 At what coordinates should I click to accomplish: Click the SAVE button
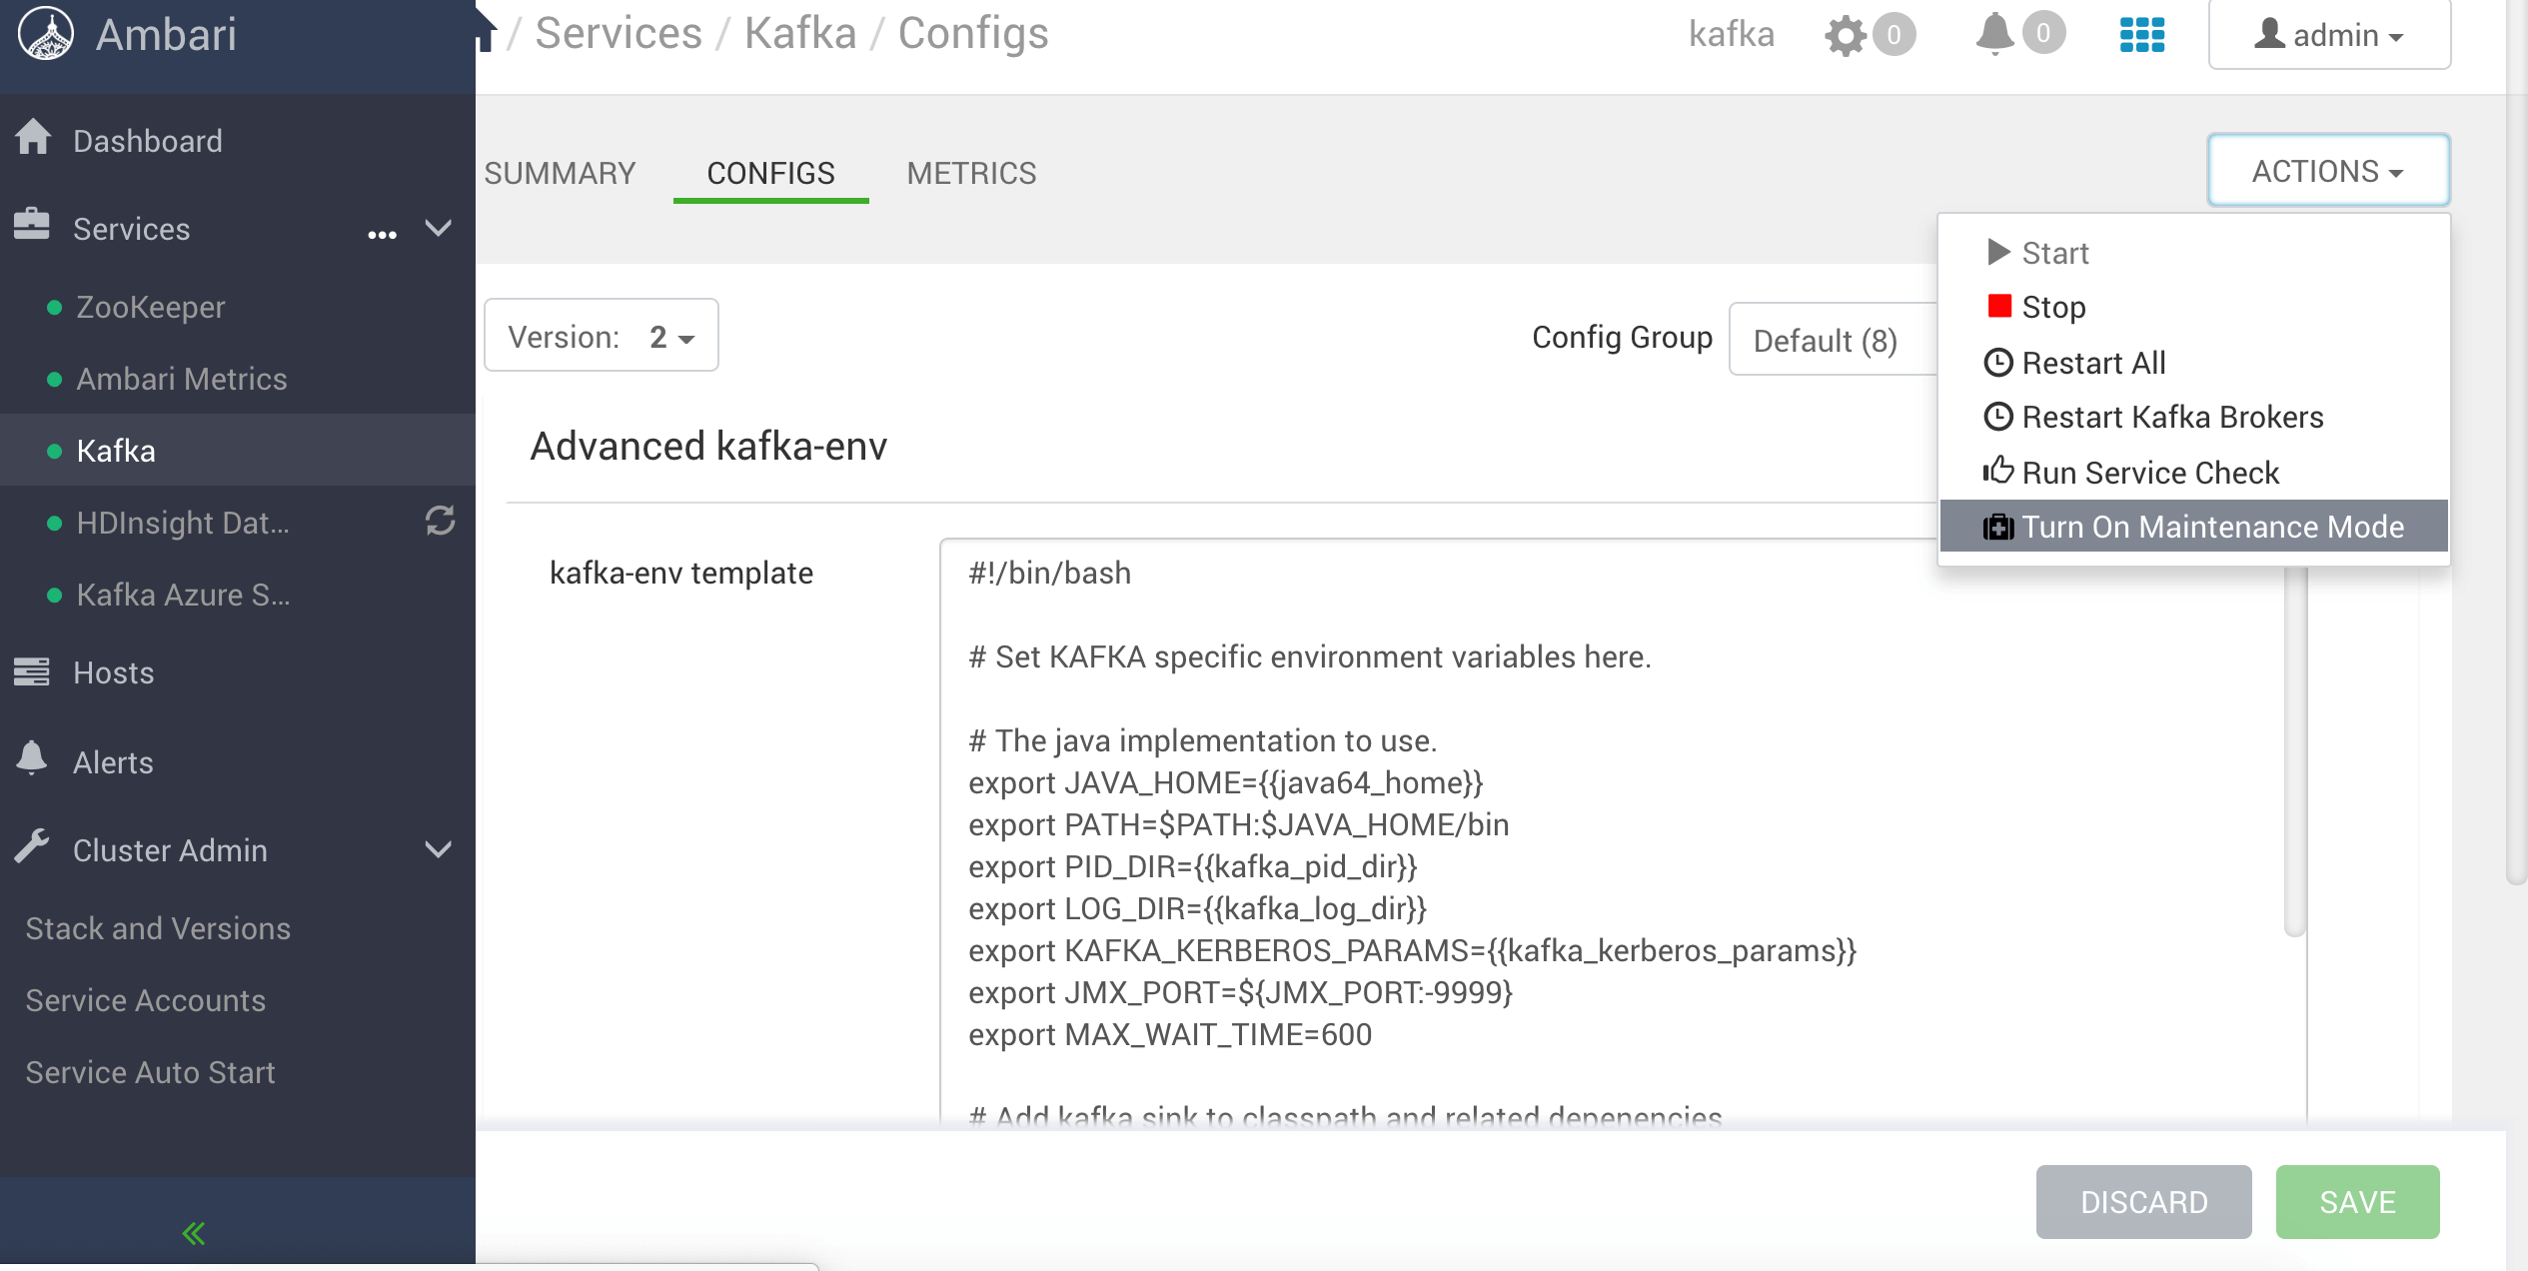point(2357,1202)
